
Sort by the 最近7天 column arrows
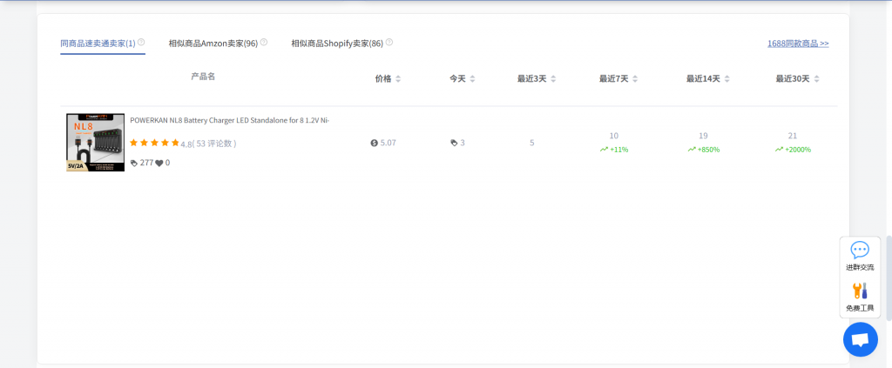point(635,79)
